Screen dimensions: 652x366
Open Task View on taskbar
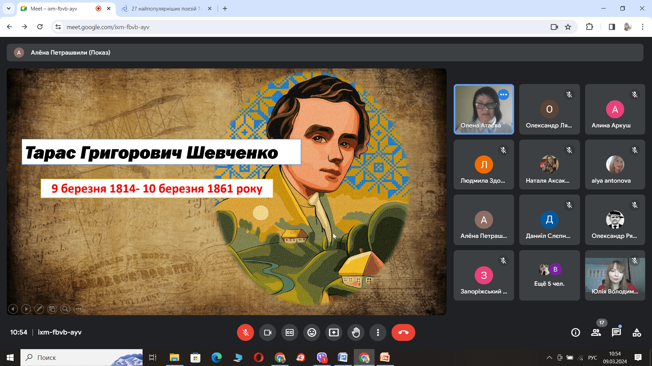[x=153, y=358]
